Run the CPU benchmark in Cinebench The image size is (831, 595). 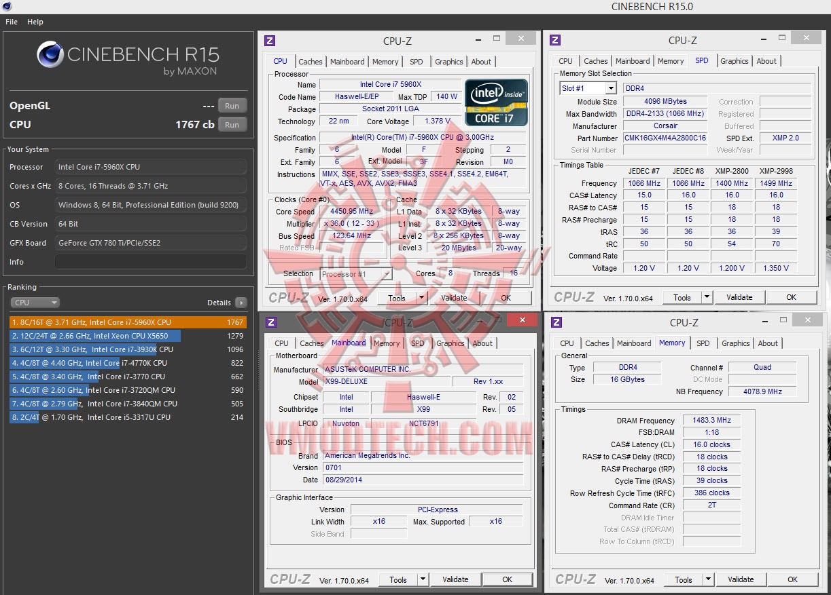coord(232,124)
